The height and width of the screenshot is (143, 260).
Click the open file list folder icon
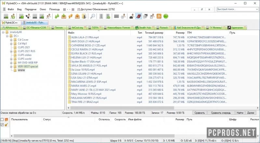tap(84, 16)
